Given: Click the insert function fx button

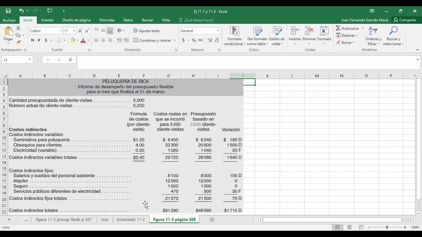Looking at the screenshot, I should (x=70, y=60).
